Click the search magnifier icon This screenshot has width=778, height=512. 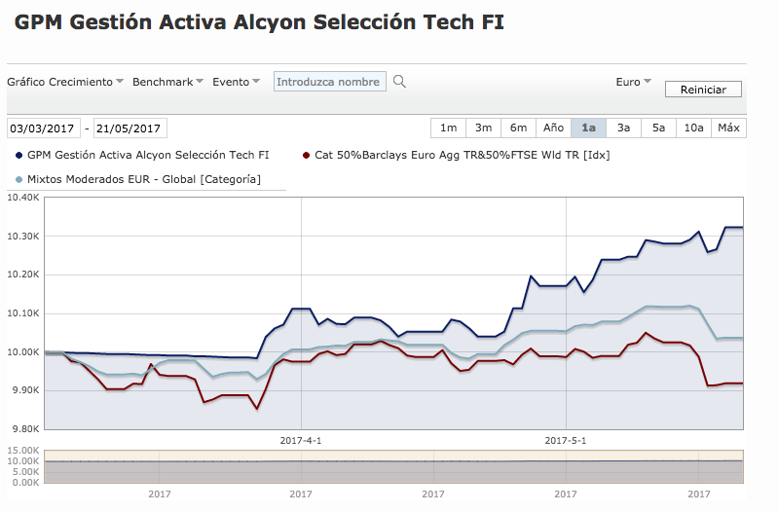tap(399, 83)
